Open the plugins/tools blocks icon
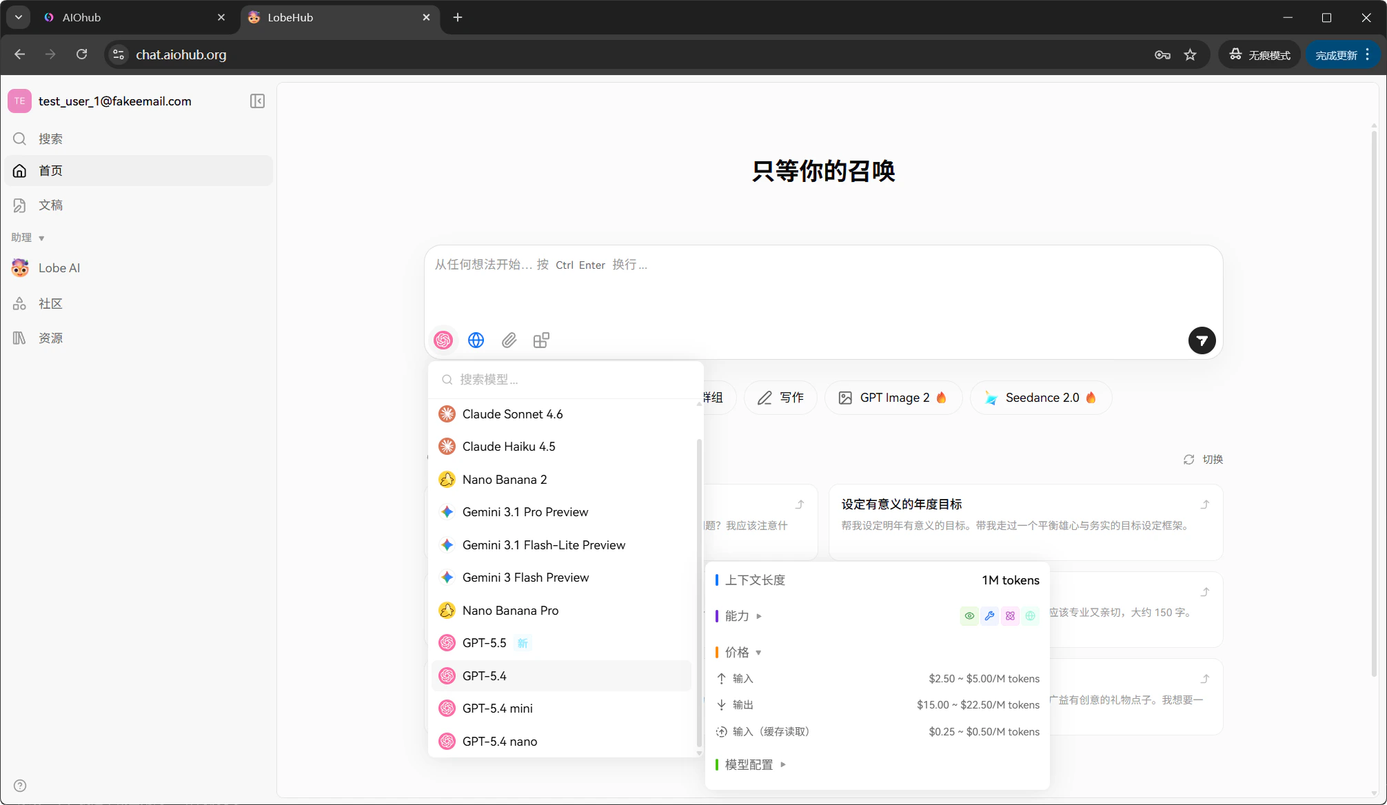This screenshot has height=805, width=1387. 541,340
